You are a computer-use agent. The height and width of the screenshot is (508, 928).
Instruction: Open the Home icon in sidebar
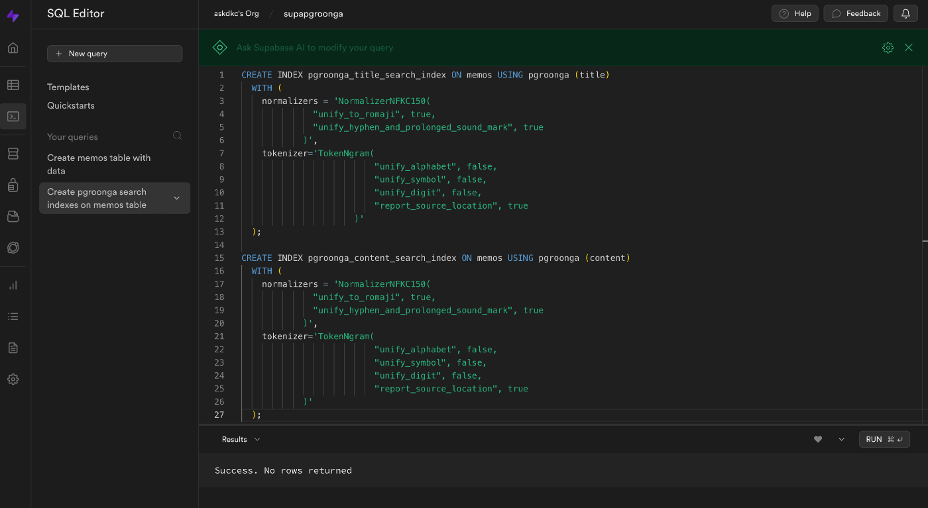coord(13,48)
